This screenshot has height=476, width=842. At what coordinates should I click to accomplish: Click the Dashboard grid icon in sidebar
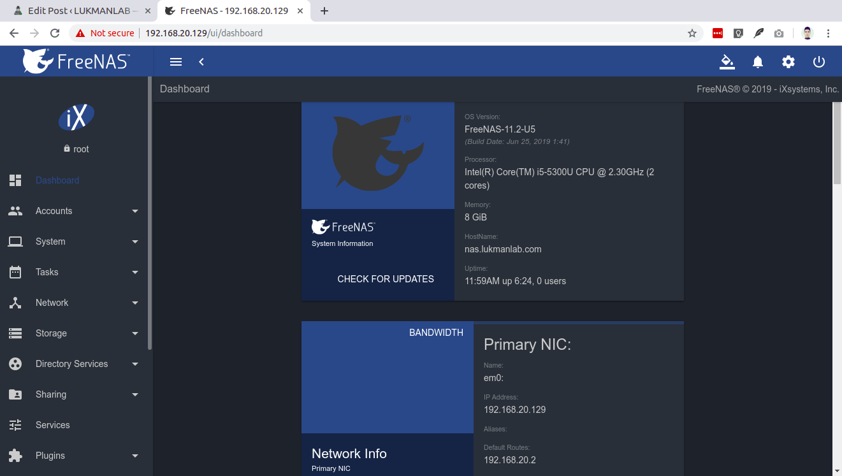point(15,180)
